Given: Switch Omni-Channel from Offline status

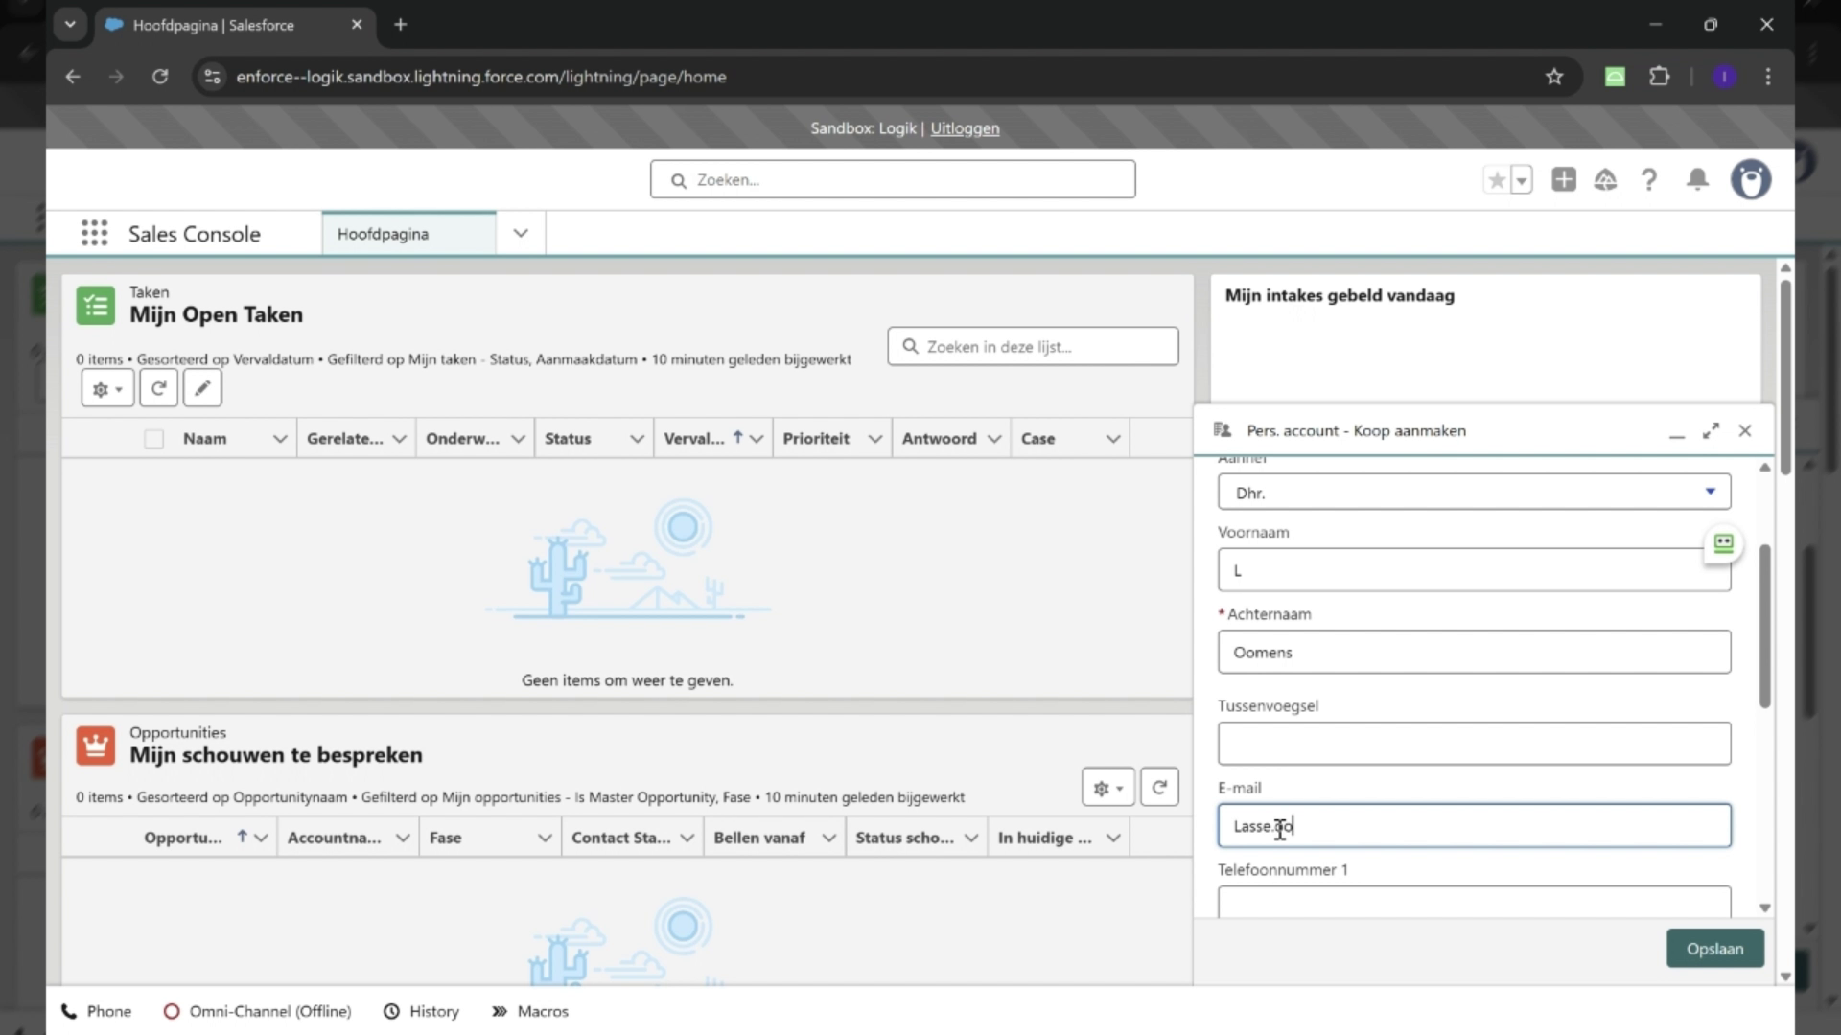Looking at the screenshot, I should click(x=256, y=1011).
